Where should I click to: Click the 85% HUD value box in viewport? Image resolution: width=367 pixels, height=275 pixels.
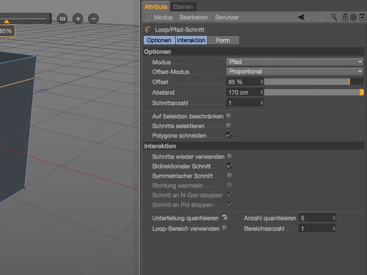tap(6, 31)
